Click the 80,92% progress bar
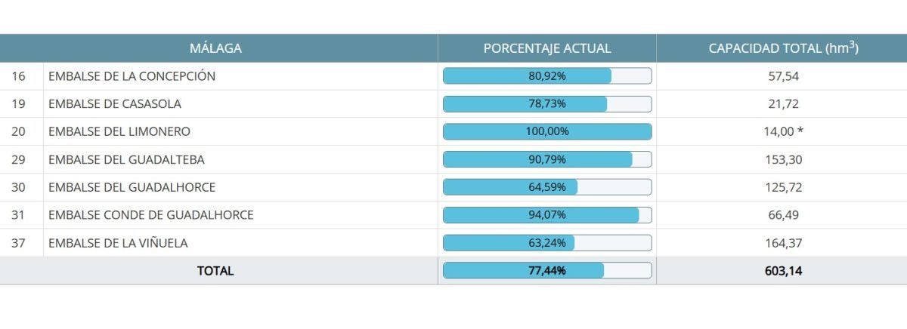The height and width of the screenshot is (329, 907). pyautogui.click(x=547, y=76)
